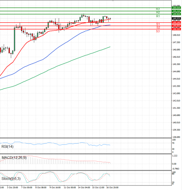
Task: Click the 145.350 price axis value
Action: (x=176, y=64)
